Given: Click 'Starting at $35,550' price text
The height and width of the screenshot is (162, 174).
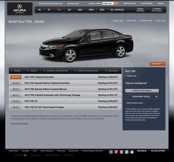Looking at the screenshot, I should [108, 101].
